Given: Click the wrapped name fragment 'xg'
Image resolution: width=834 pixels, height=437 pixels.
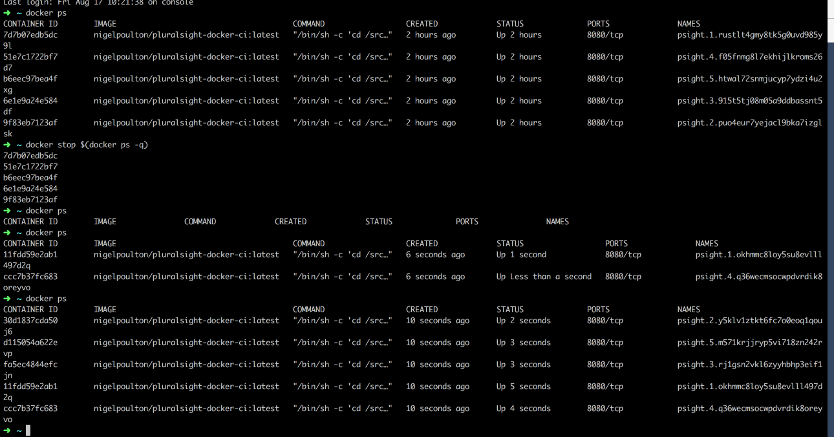Looking at the screenshot, I should pos(8,90).
